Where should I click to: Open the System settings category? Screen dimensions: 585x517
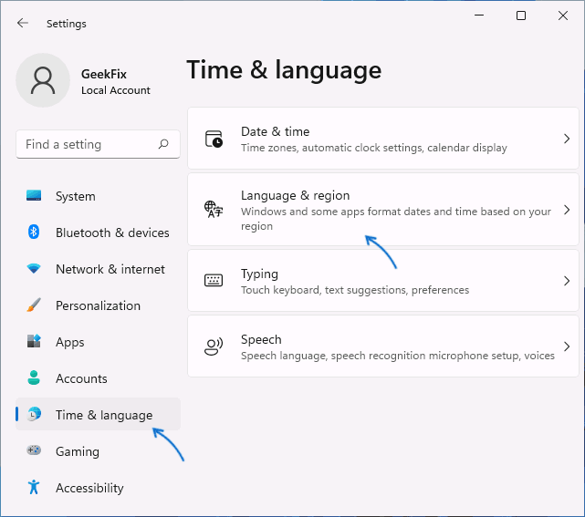click(98, 196)
